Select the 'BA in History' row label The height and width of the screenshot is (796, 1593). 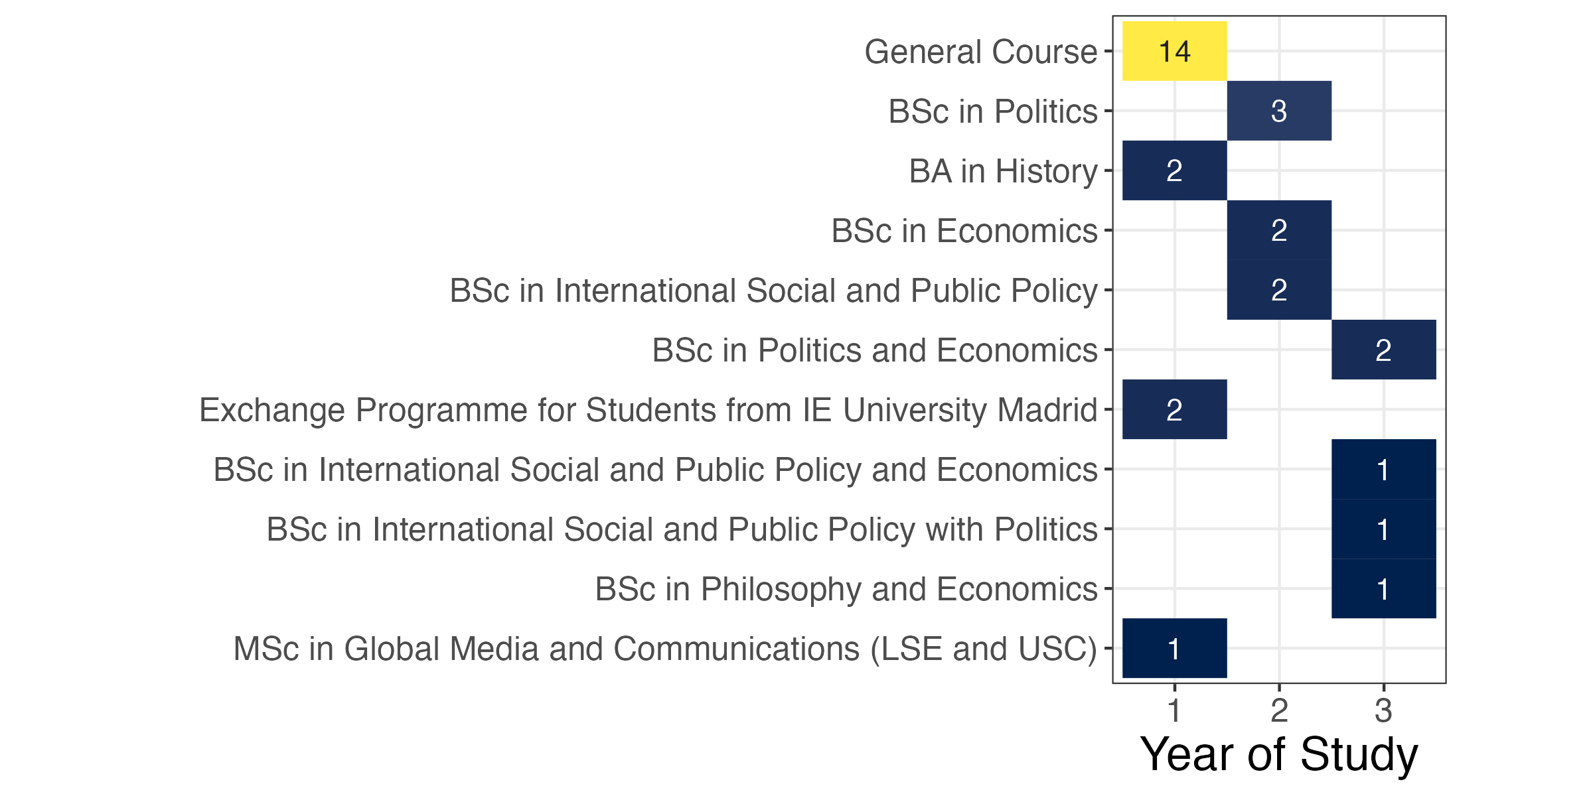click(1003, 171)
